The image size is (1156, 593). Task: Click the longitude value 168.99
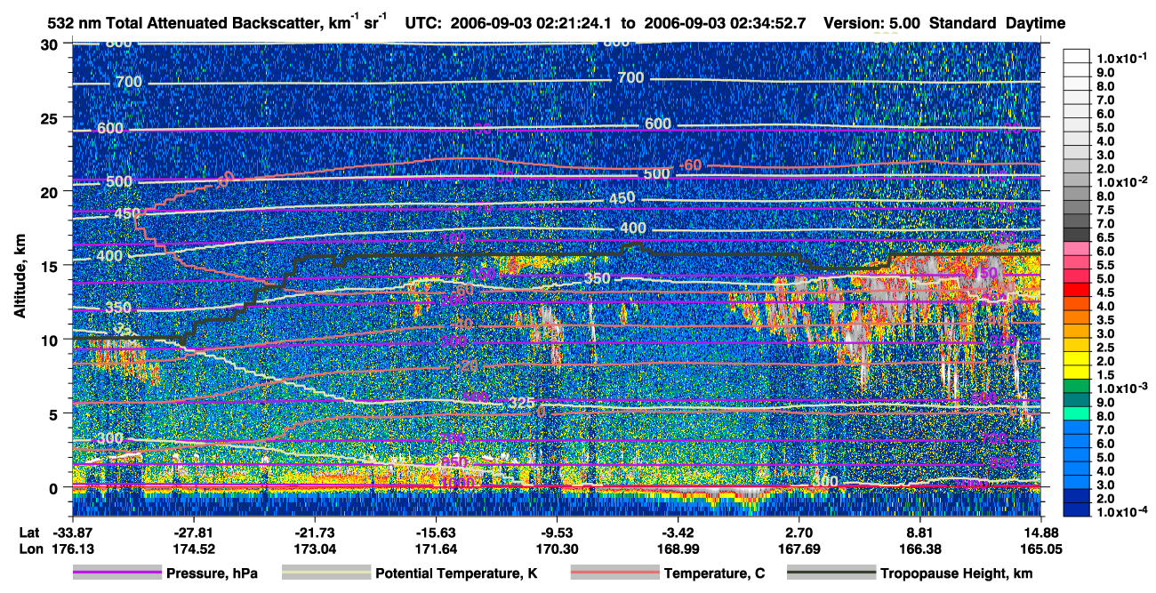(x=678, y=549)
